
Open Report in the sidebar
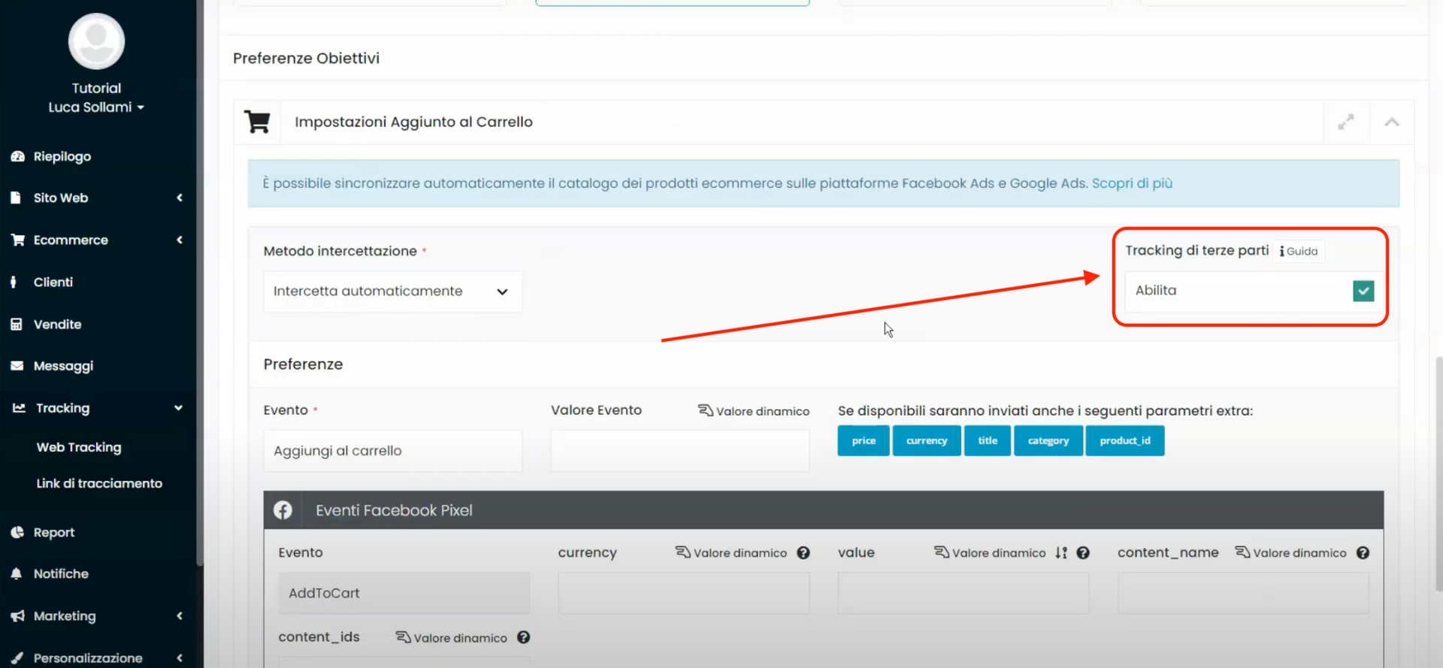coord(54,532)
